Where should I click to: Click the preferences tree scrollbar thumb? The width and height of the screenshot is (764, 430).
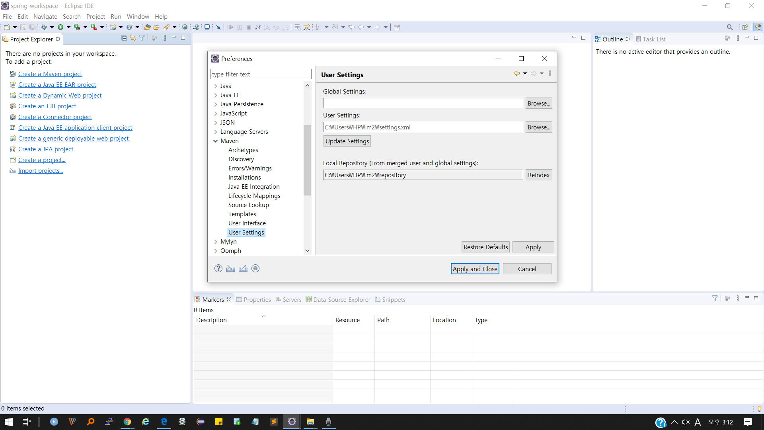[x=307, y=160]
